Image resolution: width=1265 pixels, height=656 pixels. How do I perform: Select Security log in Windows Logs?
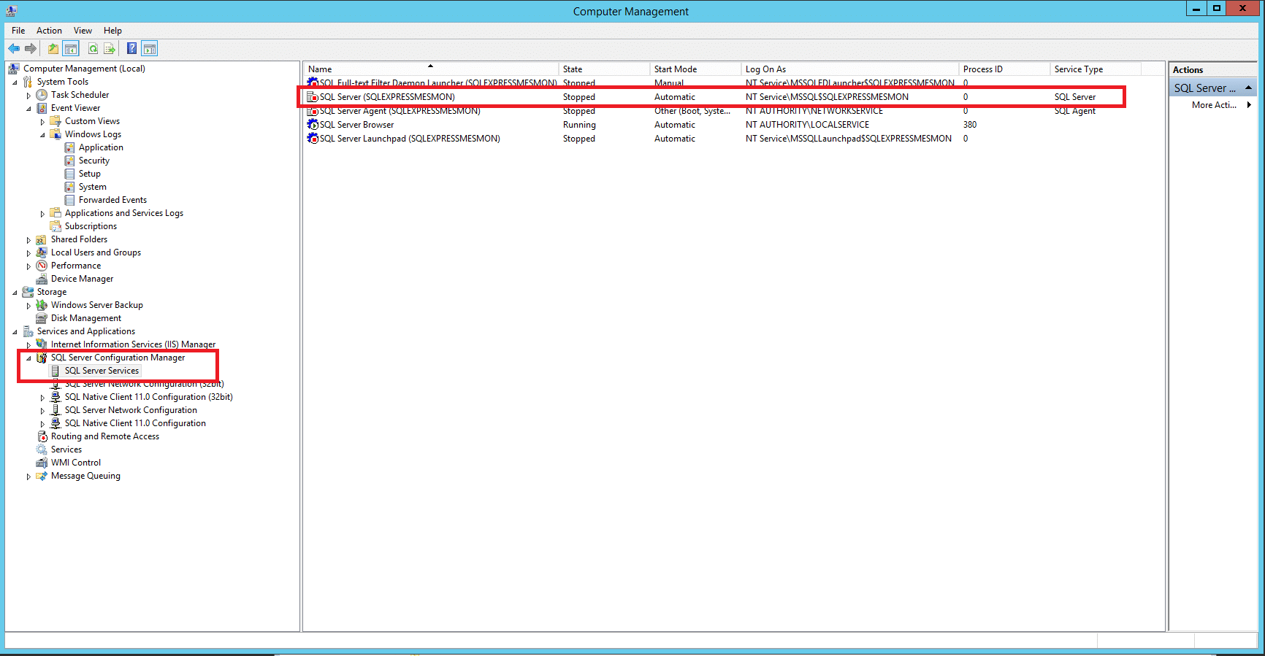point(94,161)
